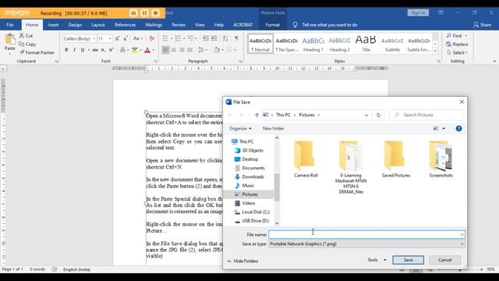The height and width of the screenshot is (281, 499).
Task: Toggle superscript formatting
Action: pyautogui.click(x=111, y=50)
